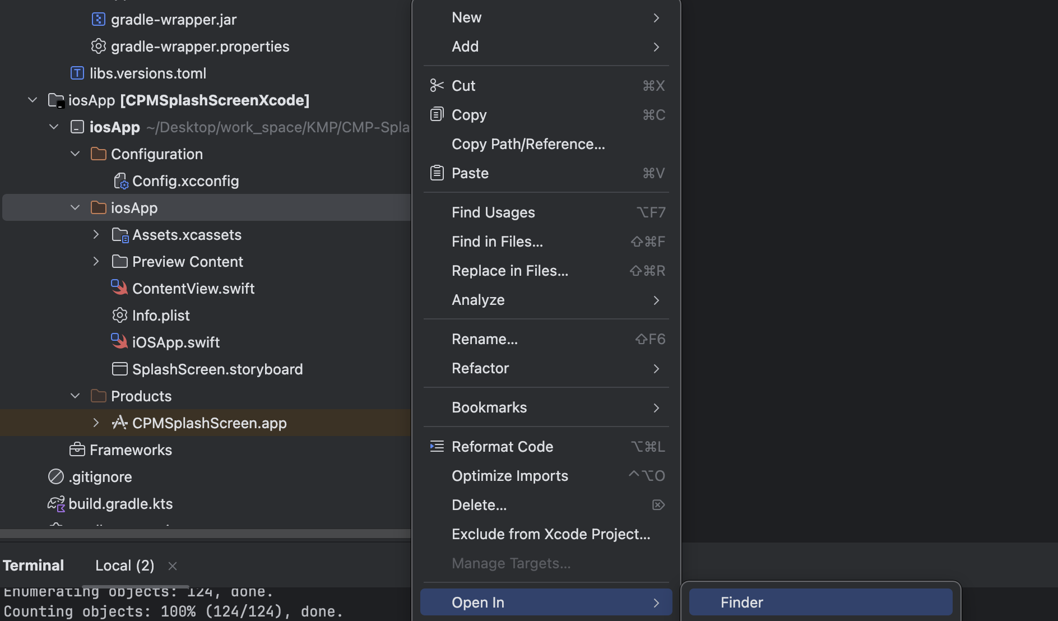Click the Copy icon in context menu

point(437,115)
